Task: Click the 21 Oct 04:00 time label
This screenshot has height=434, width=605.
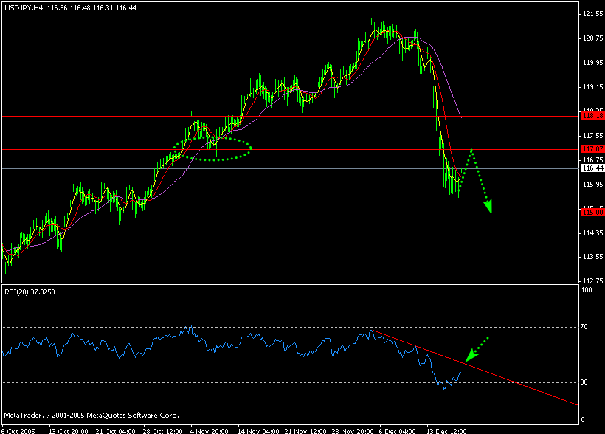Action: [x=115, y=431]
